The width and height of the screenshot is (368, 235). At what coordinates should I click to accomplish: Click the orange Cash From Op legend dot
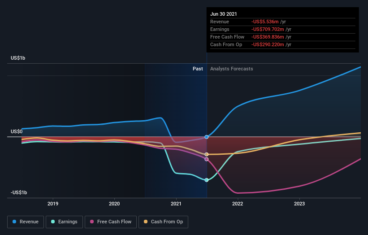click(146, 222)
